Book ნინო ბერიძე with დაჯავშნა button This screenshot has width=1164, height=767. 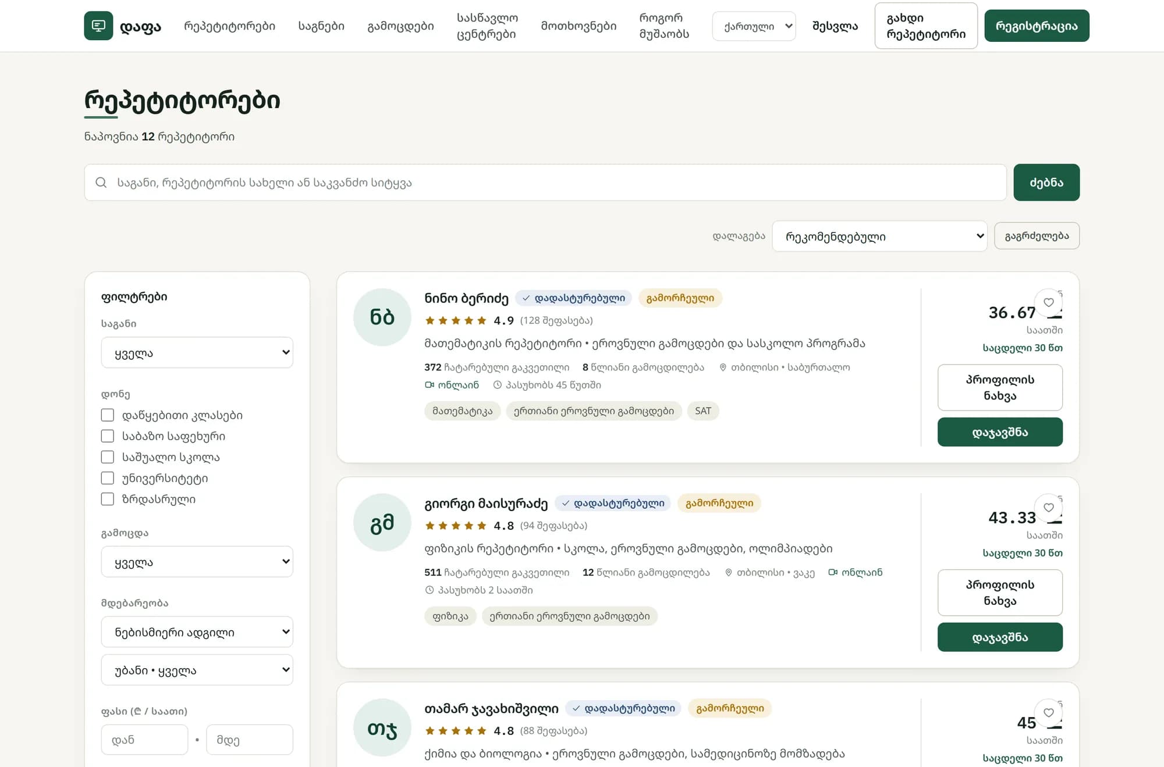point(1000,432)
